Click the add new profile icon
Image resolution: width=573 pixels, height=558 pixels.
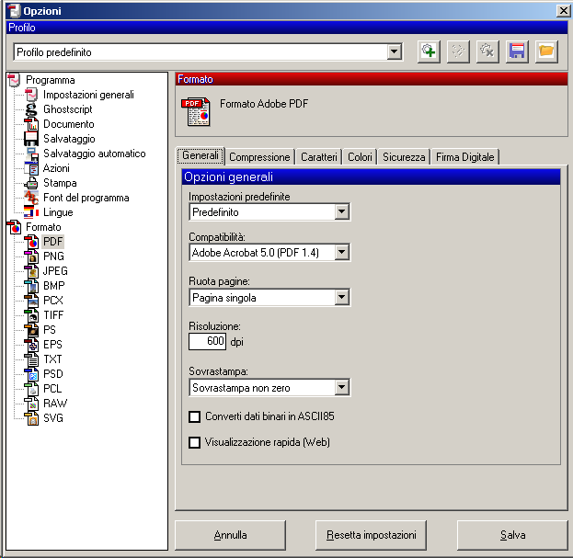[428, 51]
